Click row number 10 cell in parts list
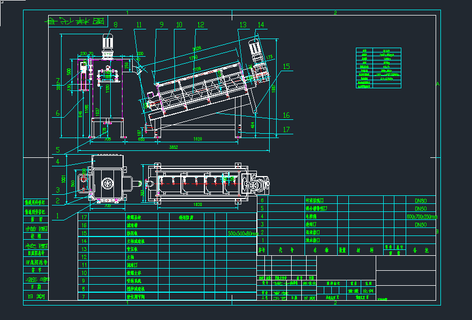Screen dimensions: 472x320 pos(84,273)
